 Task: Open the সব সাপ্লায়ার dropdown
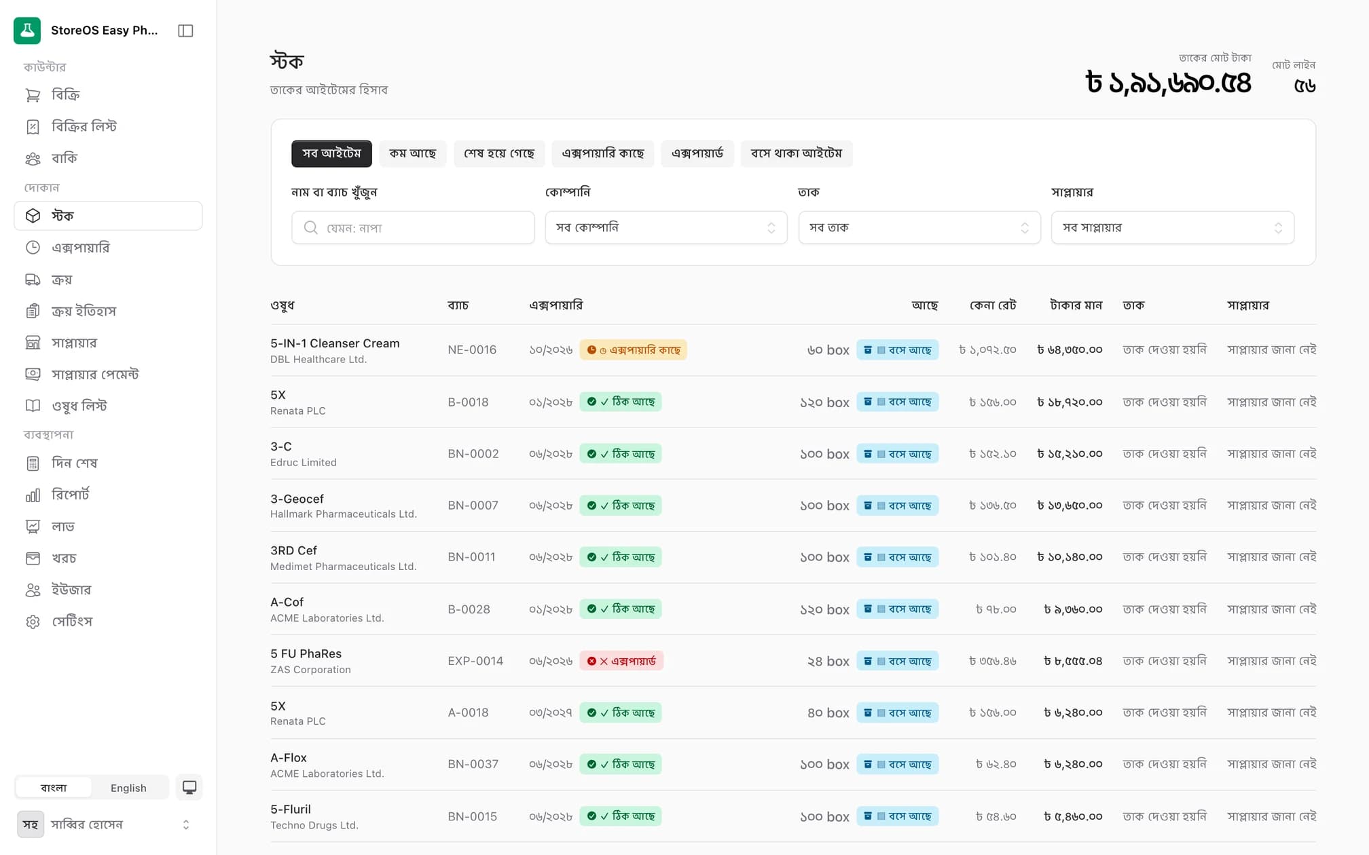(x=1173, y=228)
